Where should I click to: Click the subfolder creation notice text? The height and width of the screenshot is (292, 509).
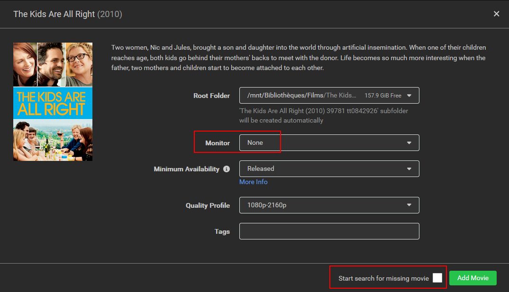point(323,115)
